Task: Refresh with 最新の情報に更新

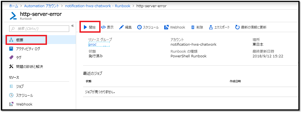Action: (251, 27)
